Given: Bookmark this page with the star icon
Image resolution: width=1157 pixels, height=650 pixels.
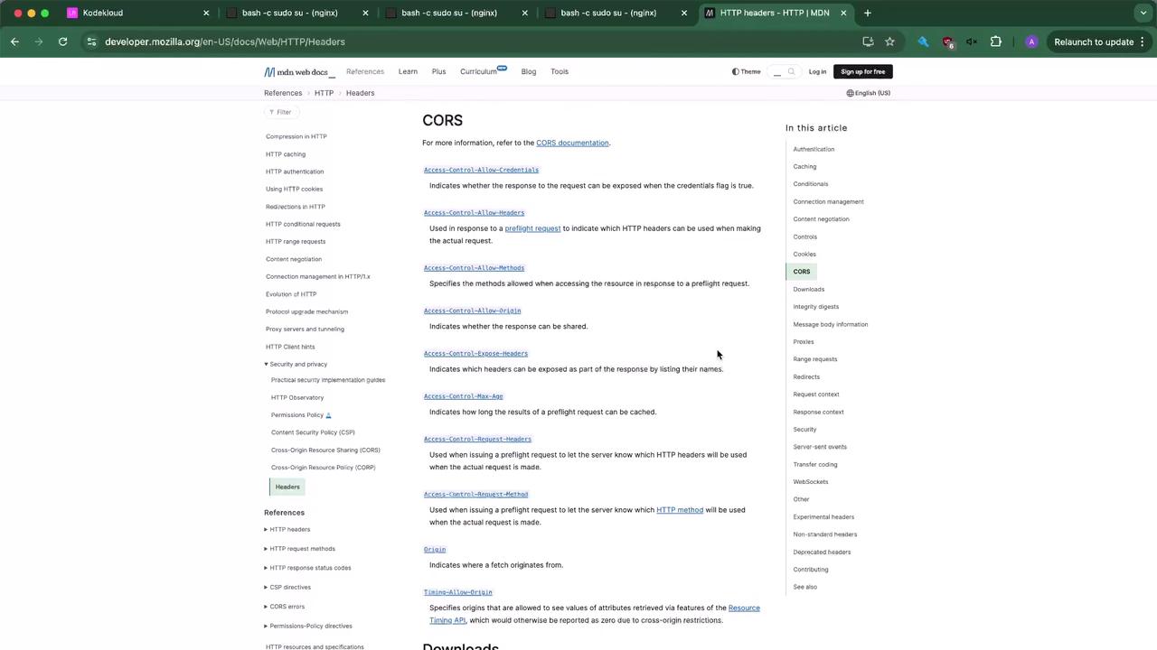Looking at the screenshot, I should (889, 42).
